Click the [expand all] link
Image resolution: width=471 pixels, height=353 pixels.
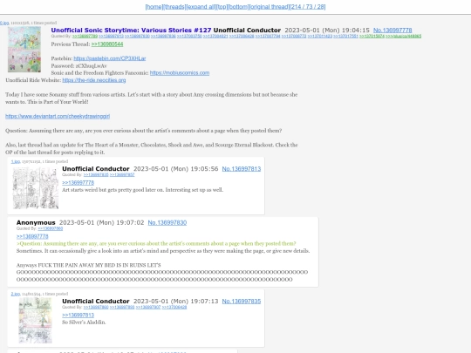[201, 7]
